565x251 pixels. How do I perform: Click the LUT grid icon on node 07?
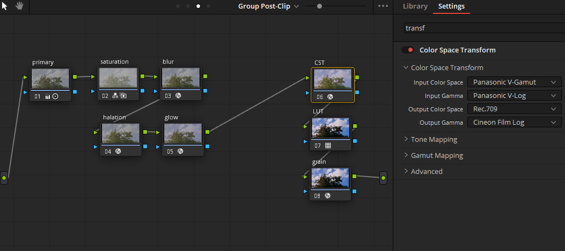click(328, 146)
